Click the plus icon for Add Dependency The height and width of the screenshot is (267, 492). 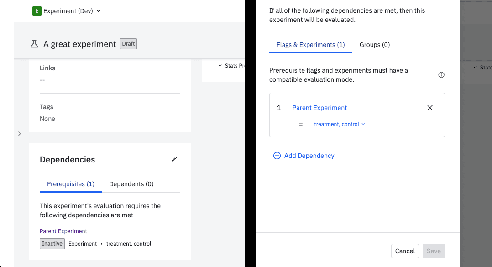pos(277,156)
